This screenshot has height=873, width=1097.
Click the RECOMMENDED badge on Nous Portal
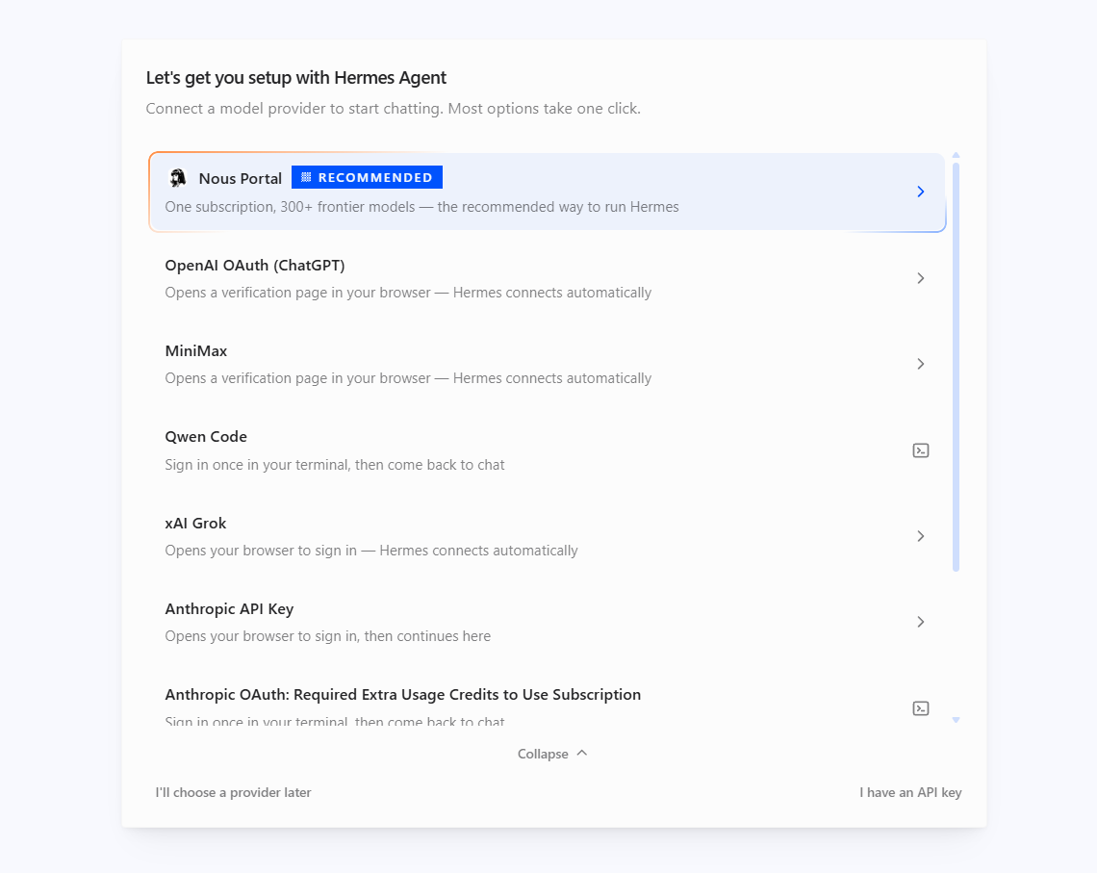[x=367, y=178]
